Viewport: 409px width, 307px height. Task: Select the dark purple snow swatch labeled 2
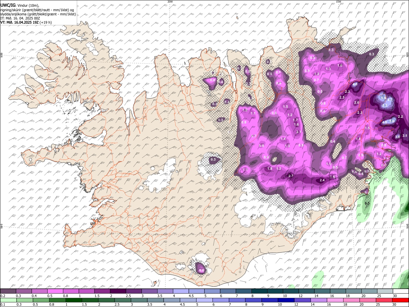click(x=118, y=291)
